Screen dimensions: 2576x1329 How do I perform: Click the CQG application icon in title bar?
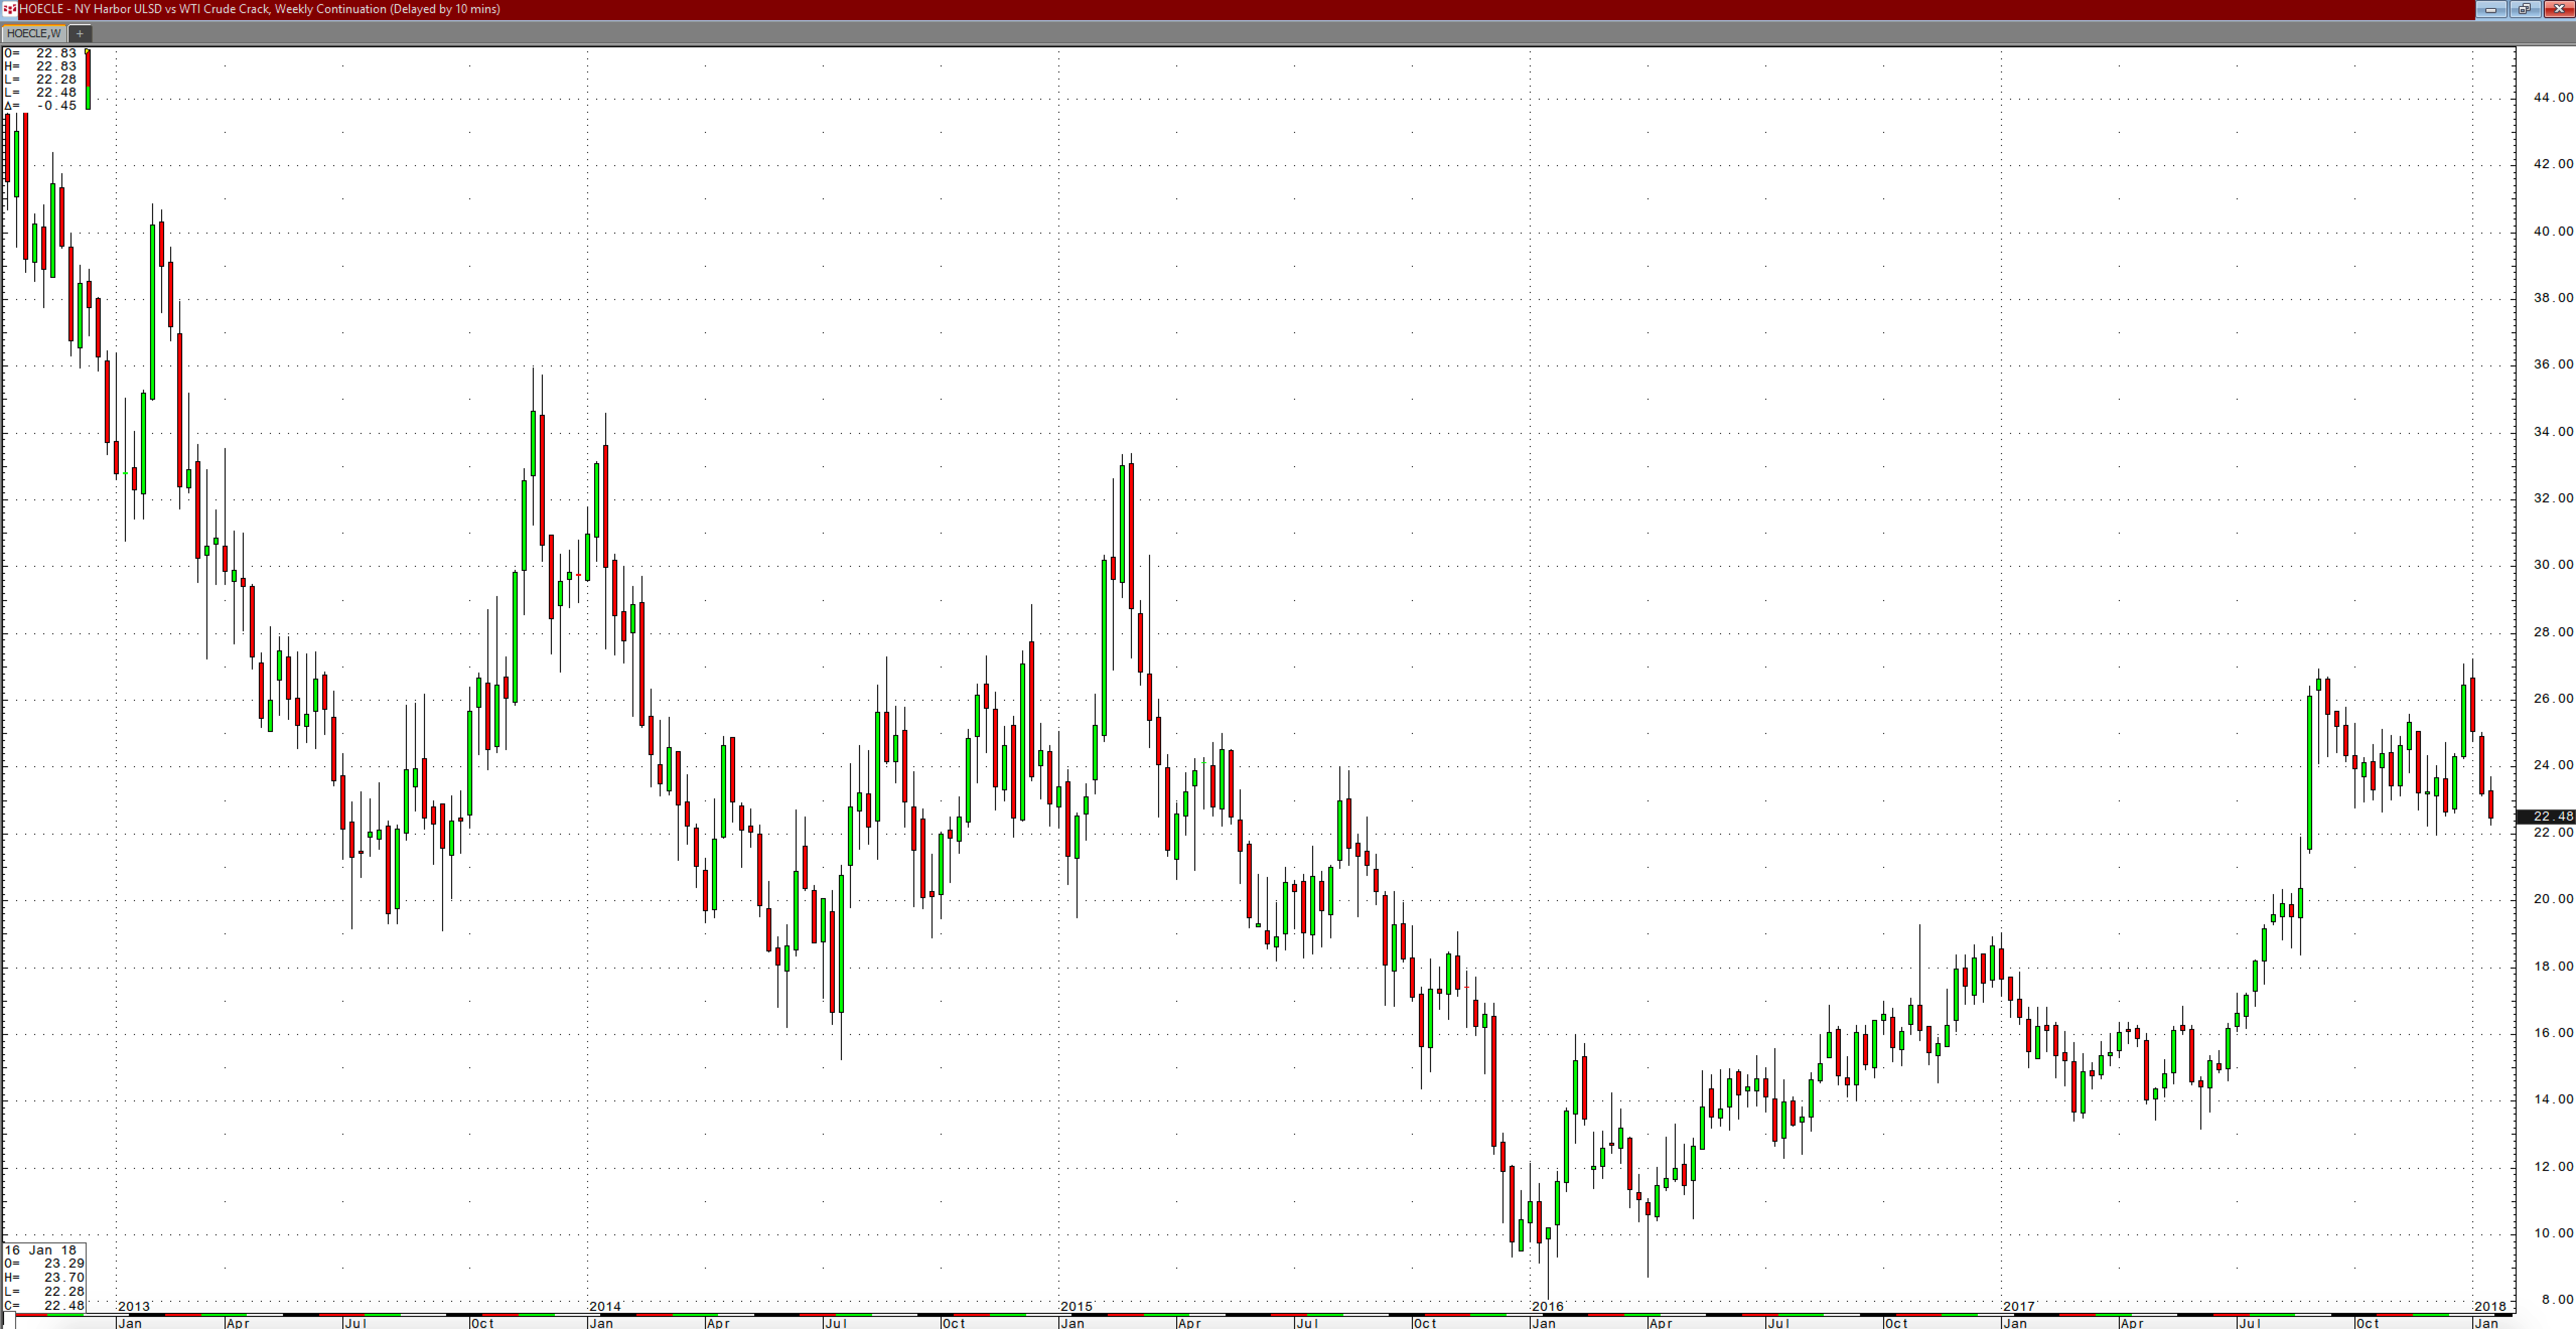tap(10, 9)
